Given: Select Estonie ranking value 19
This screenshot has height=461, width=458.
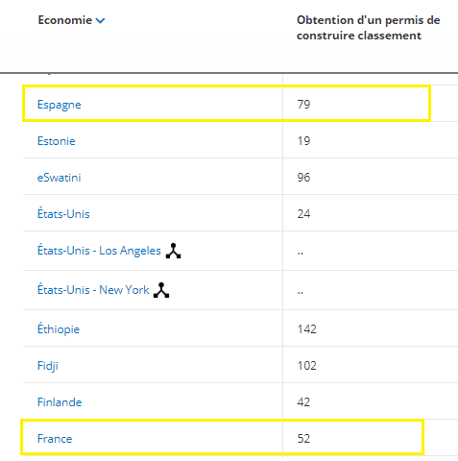Looking at the screenshot, I should 303,141.
